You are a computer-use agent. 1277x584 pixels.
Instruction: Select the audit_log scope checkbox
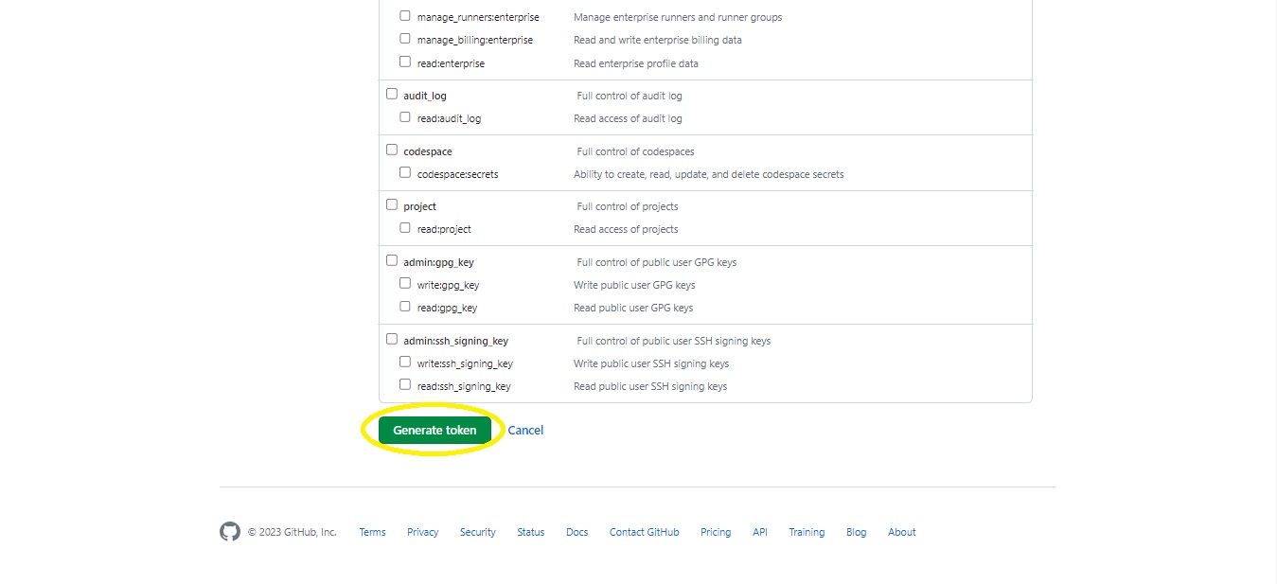392,95
